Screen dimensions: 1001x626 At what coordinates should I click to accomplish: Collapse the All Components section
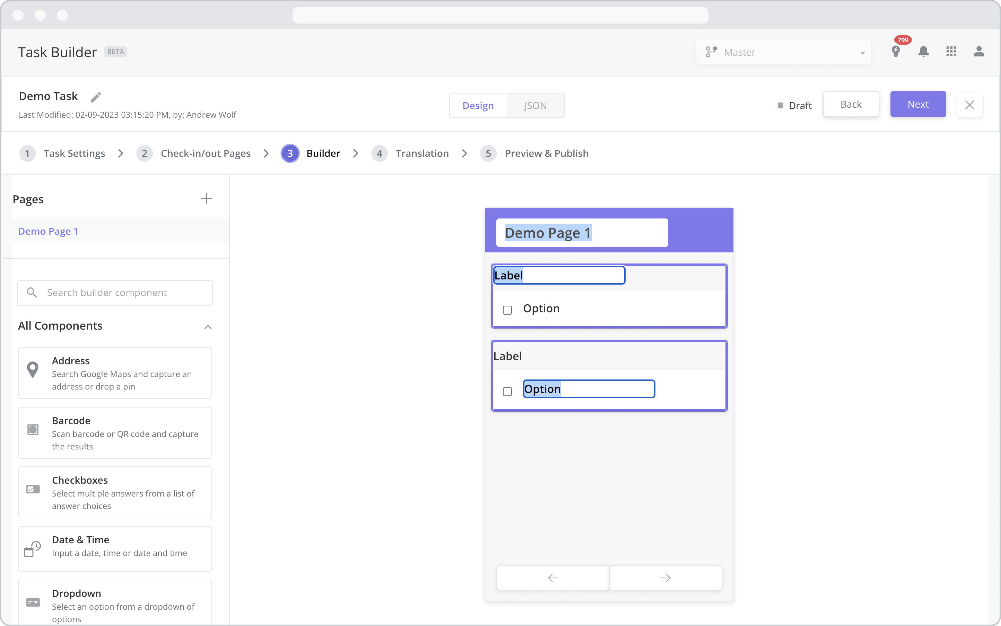click(x=208, y=327)
